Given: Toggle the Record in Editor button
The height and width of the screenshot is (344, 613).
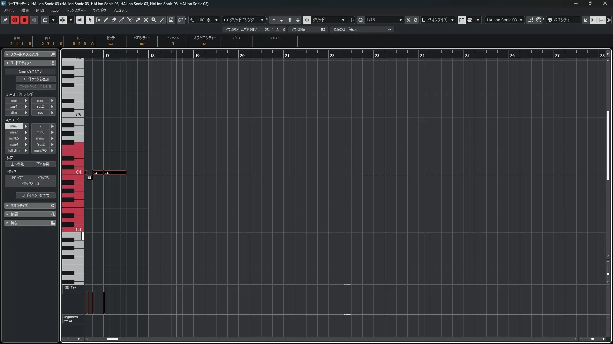Looking at the screenshot, I should coord(24,20).
